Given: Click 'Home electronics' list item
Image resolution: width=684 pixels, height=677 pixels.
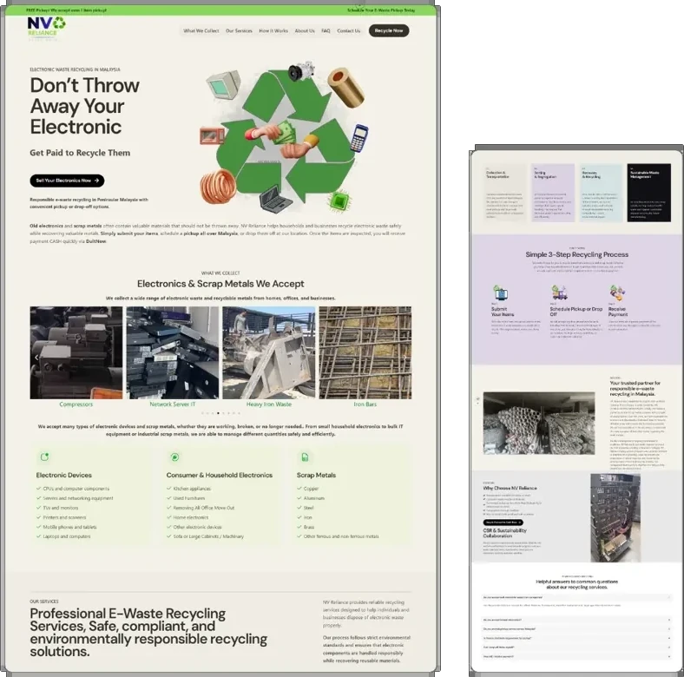Looking at the screenshot, I should pyautogui.click(x=191, y=517).
